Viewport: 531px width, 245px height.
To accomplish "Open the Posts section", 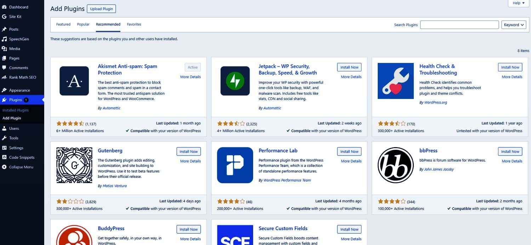I will pyautogui.click(x=14, y=29).
